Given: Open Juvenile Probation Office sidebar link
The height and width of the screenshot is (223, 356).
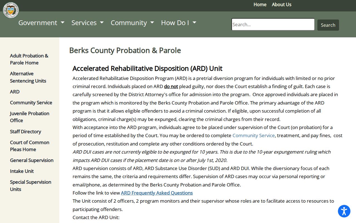Looking at the screenshot, I should (29, 117).
